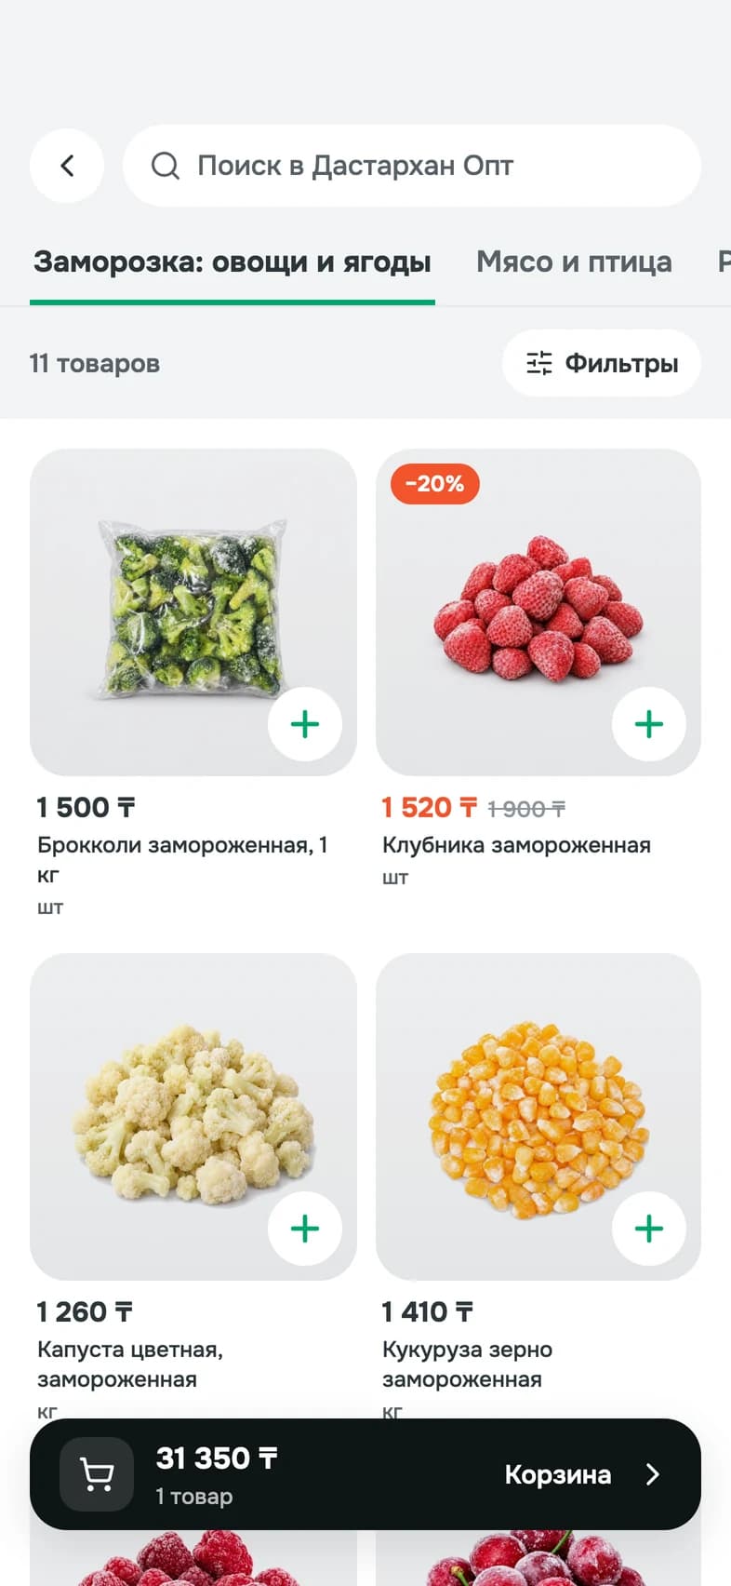The height and width of the screenshot is (1586, 731).
Task: Select 'Заморозка: овощи и ягоды' tab
Action: (x=233, y=262)
